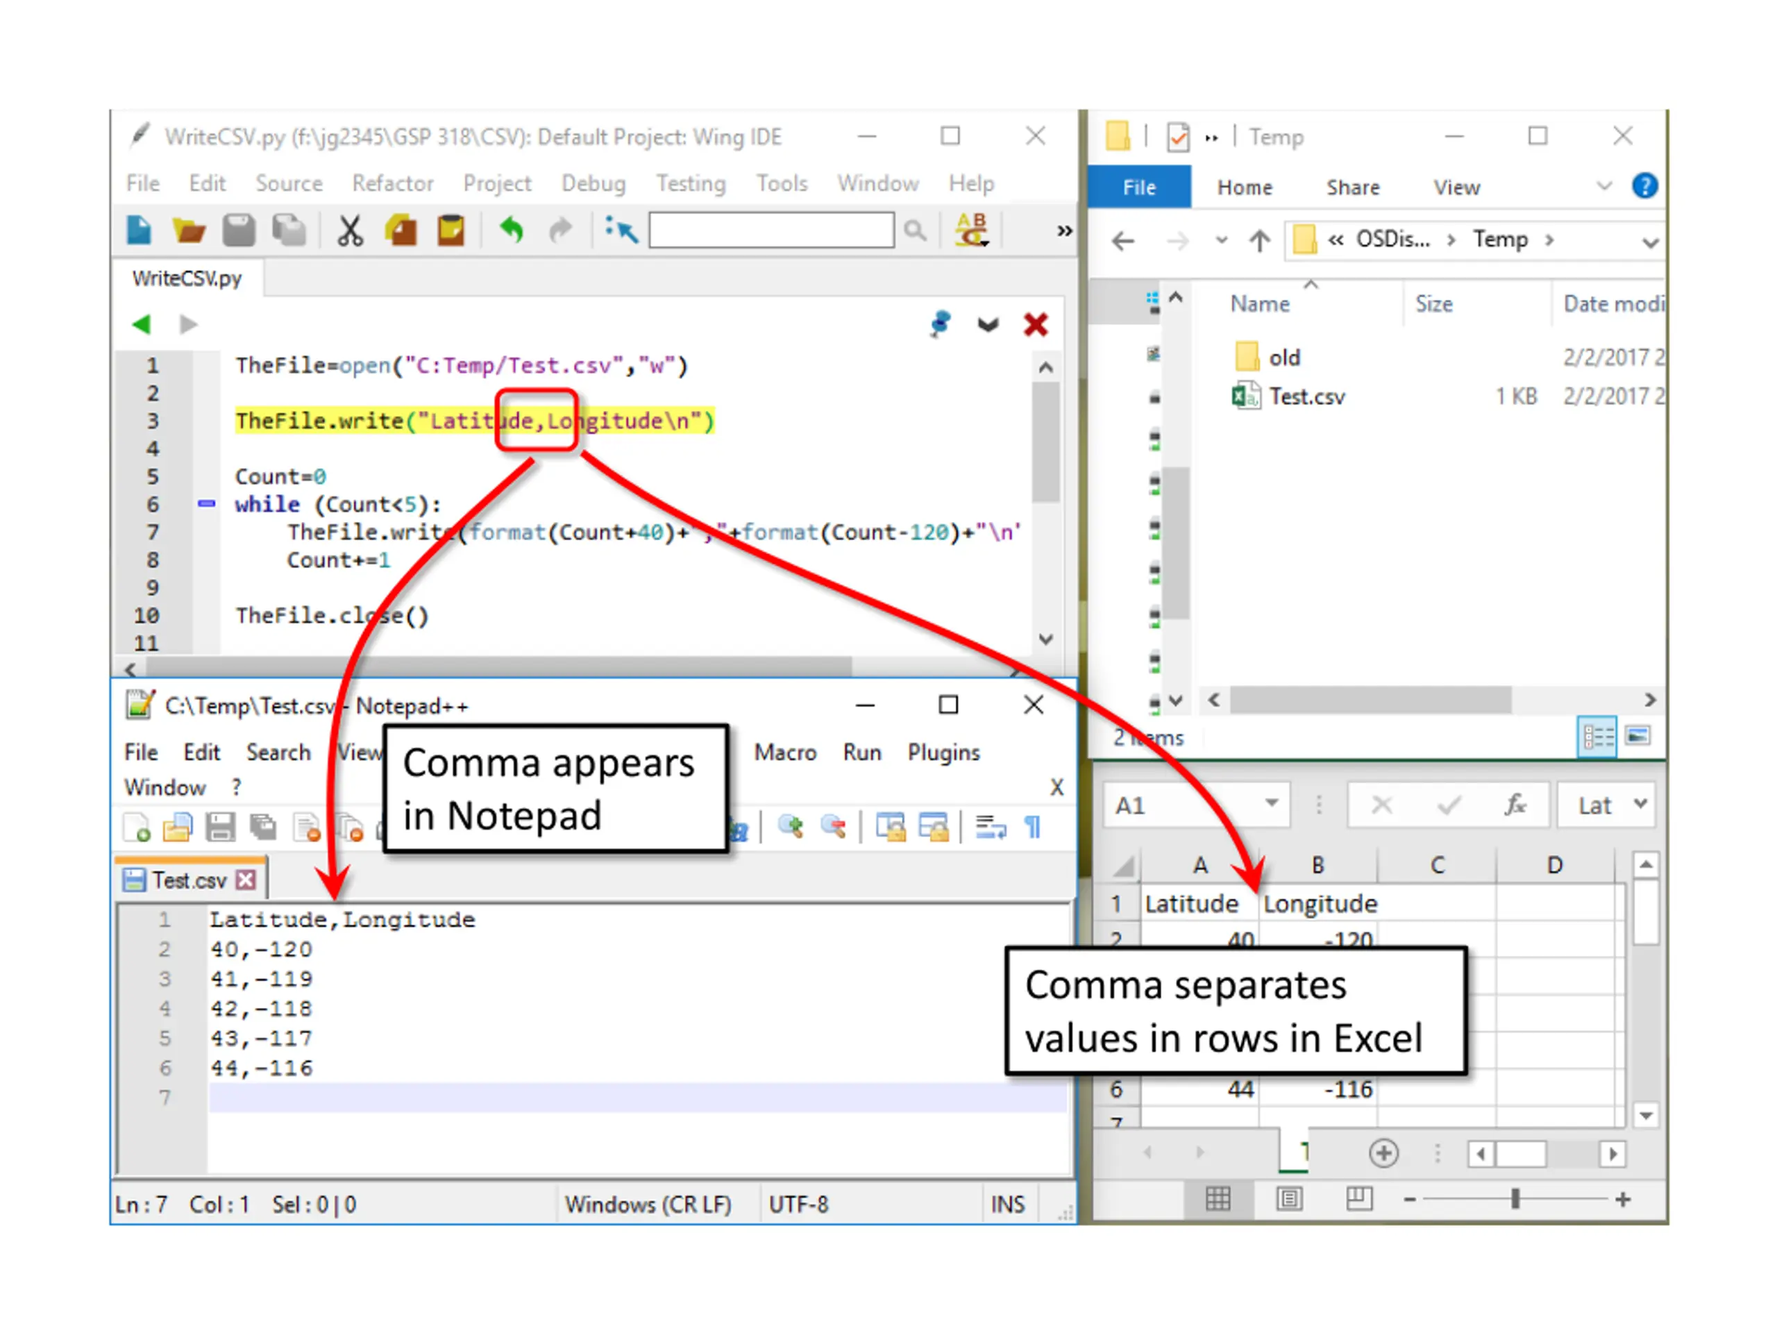This screenshot has width=1777, height=1333.
Task: Click the Excel insert function fx icon
Action: pyautogui.click(x=1515, y=804)
